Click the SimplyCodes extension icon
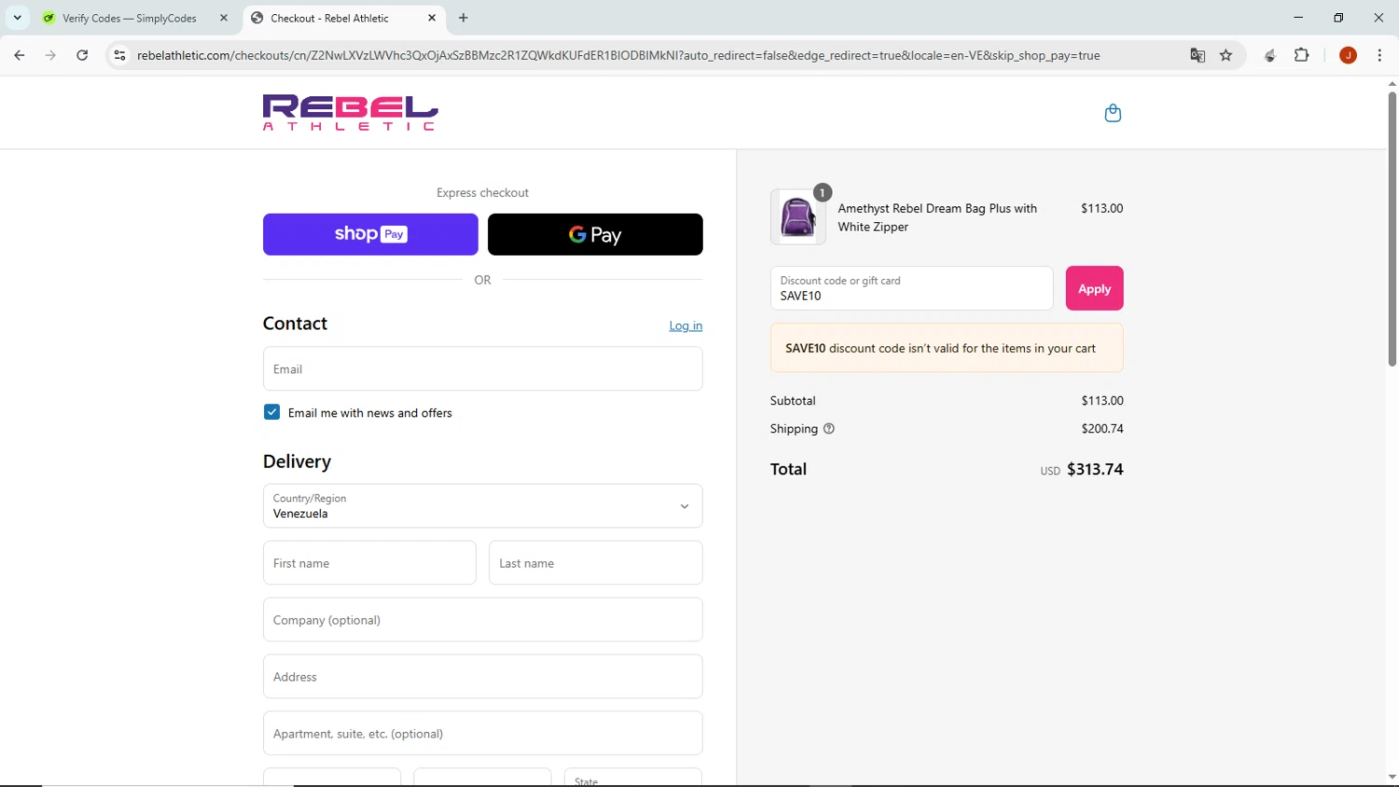 1269,55
